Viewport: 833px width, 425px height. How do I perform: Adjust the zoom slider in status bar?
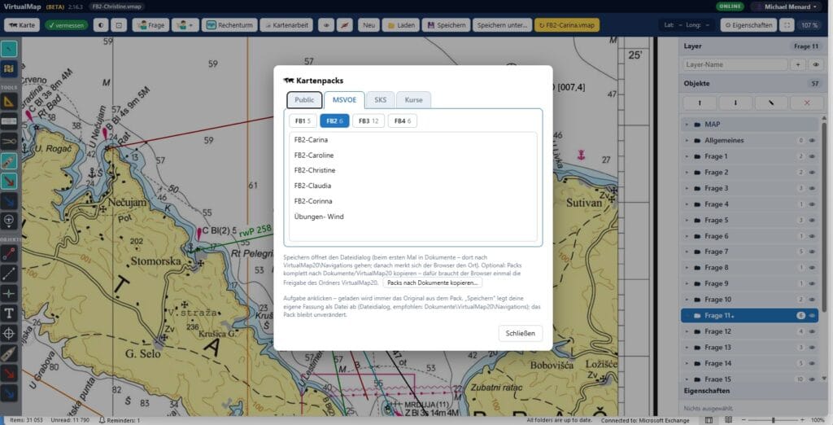(773, 420)
